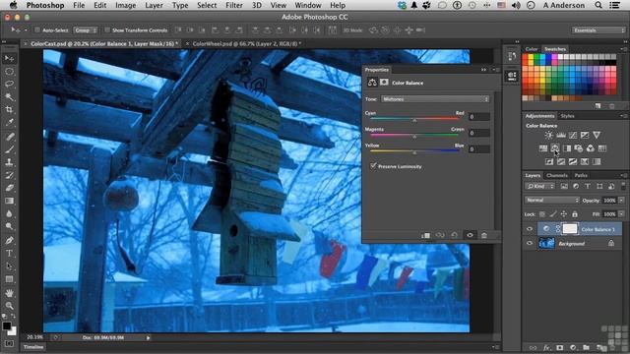
Task: Add a Vibrance adjustment
Action: pos(597,136)
